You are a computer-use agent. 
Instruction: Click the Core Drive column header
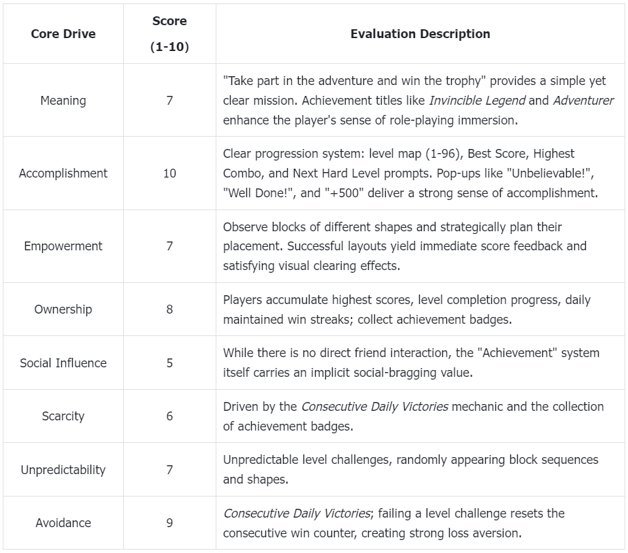point(63,34)
